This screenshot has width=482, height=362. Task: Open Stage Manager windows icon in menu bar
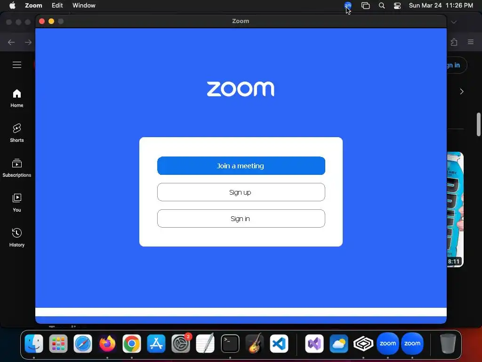tap(365, 6)
